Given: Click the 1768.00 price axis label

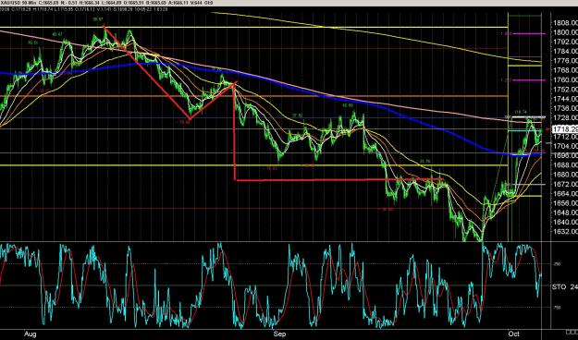Looking at the screenshot, I should [565, 70].
